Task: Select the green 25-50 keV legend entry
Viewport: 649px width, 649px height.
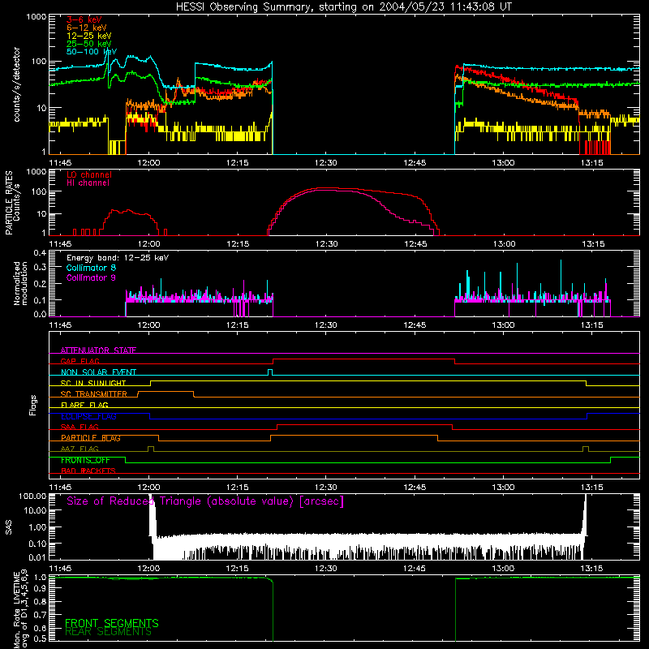Action: tap(89, 44)
